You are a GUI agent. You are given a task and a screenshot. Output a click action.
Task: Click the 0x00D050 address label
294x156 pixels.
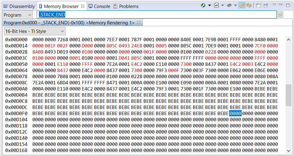point(16,64)
